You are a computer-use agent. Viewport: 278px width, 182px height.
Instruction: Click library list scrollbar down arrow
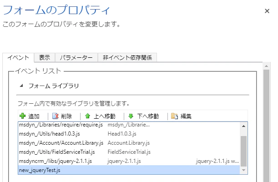243,170
